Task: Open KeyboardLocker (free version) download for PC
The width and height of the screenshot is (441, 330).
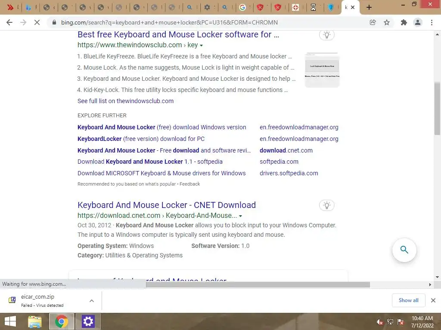Action: (x=141, y=139)
